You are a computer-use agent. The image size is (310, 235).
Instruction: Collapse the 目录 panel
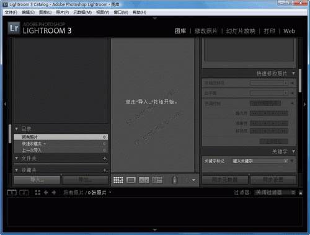17,129
